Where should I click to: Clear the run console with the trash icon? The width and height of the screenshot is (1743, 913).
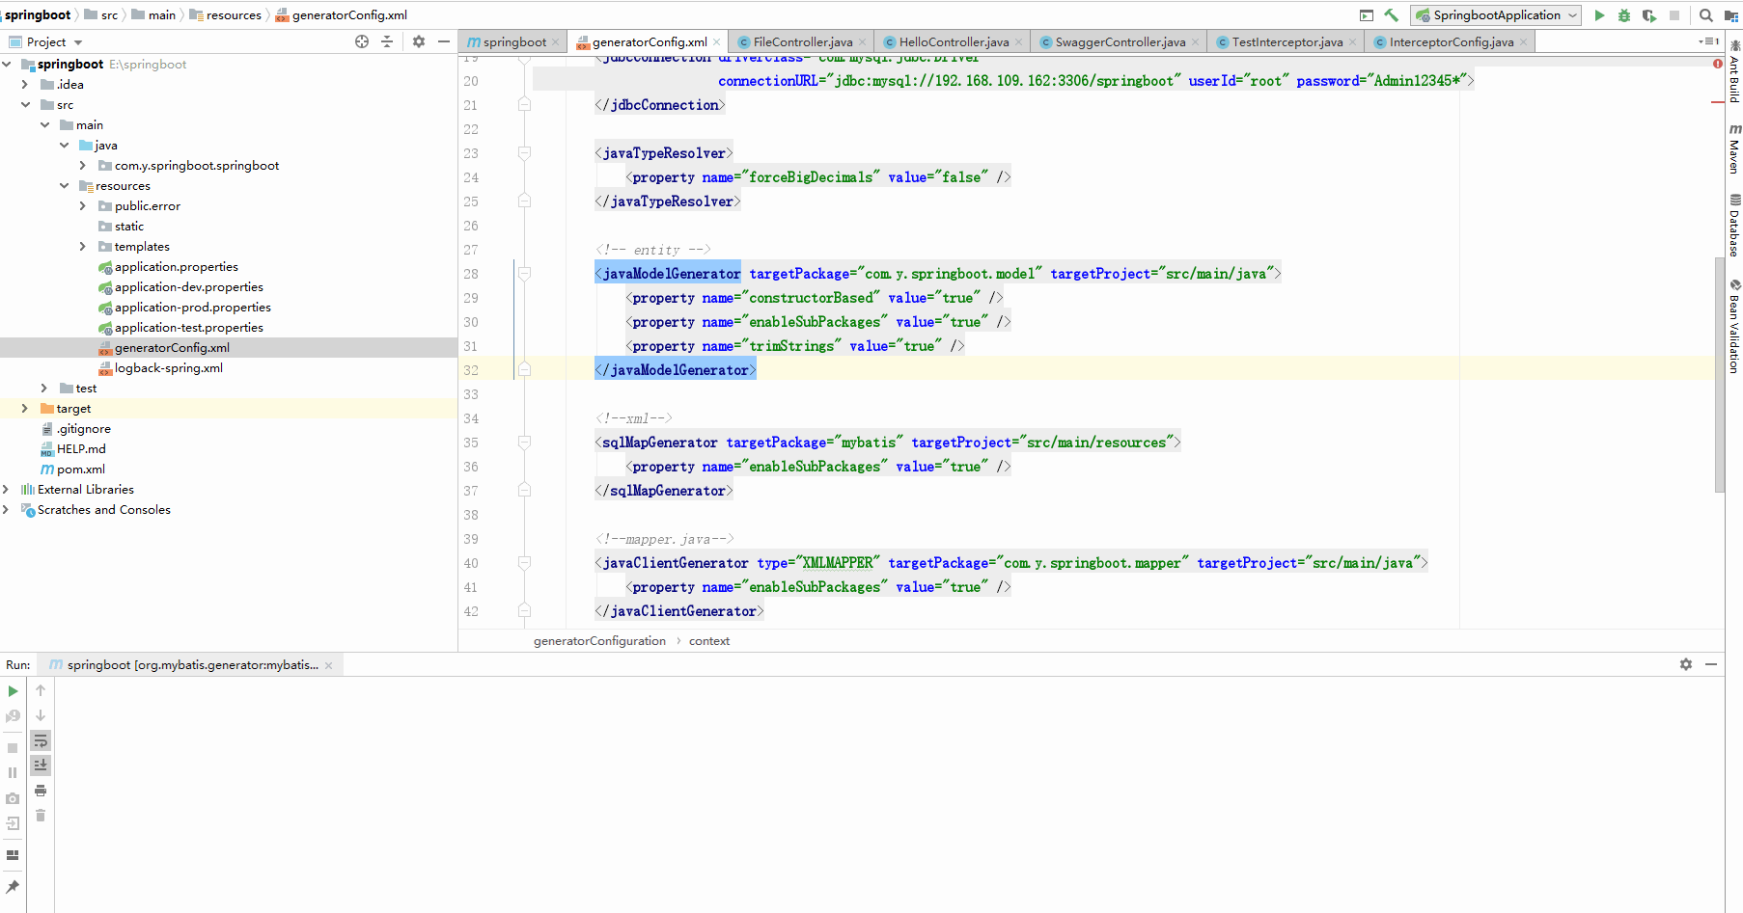(x=41, y=816)
